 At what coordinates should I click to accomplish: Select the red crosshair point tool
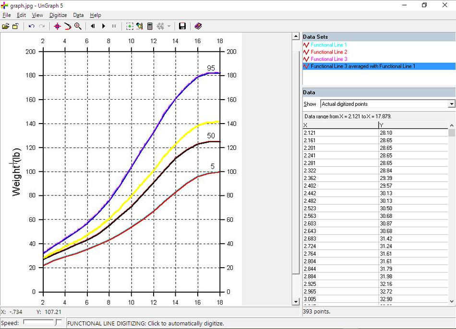pos(57,26)
